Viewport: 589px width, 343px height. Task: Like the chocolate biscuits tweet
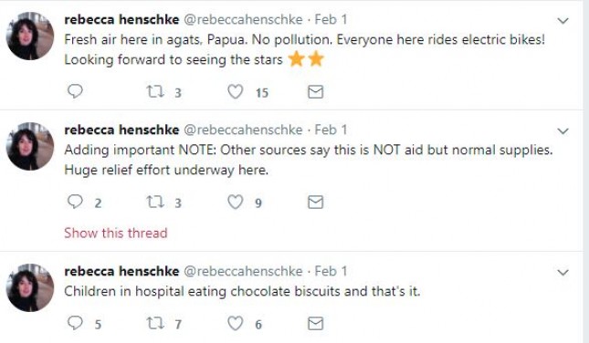point(236,324)
